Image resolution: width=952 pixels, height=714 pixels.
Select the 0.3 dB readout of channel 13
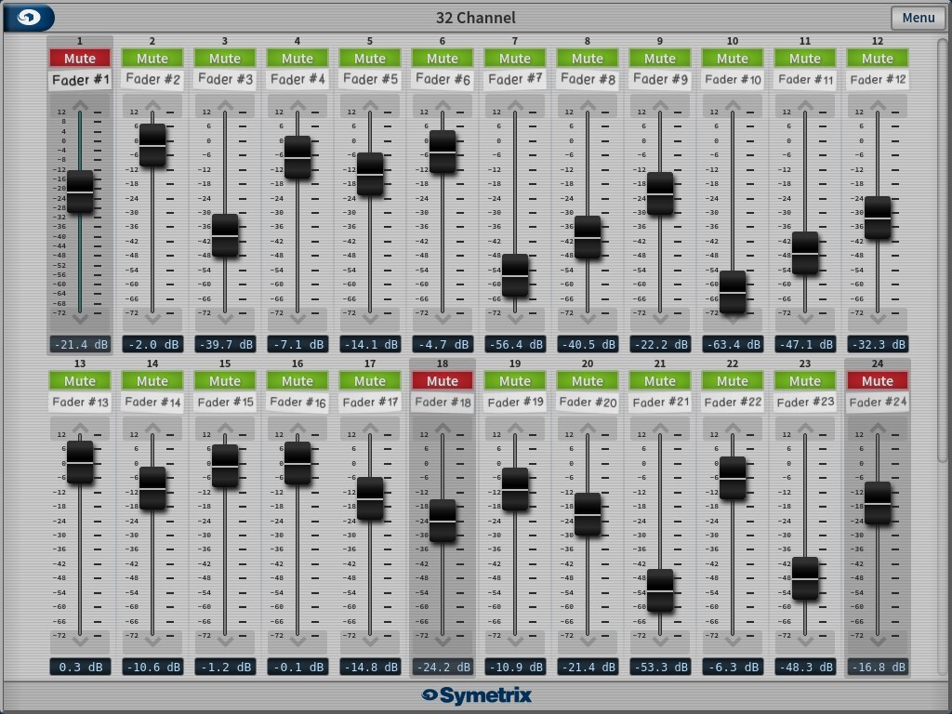point(80,667)
